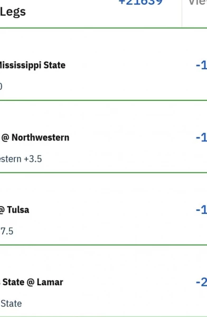Click the green divider below Lamar leg
The image size is (207, 317).
(103, 316)
